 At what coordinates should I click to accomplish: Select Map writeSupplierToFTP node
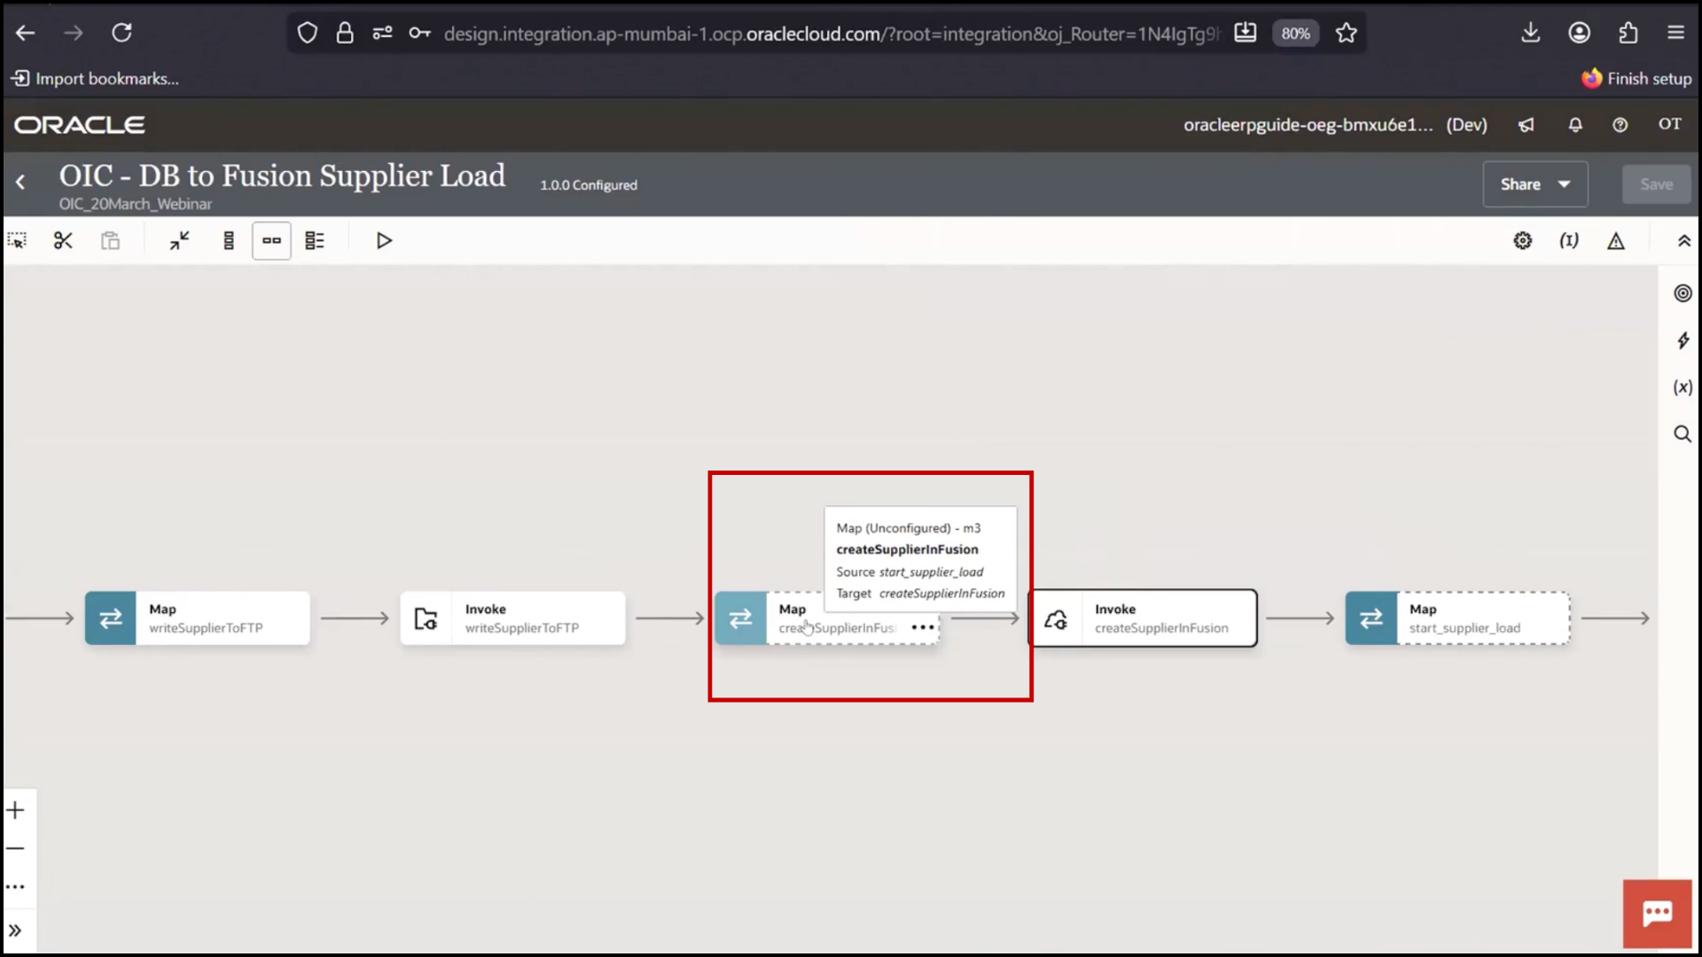[x=198, y=618]
